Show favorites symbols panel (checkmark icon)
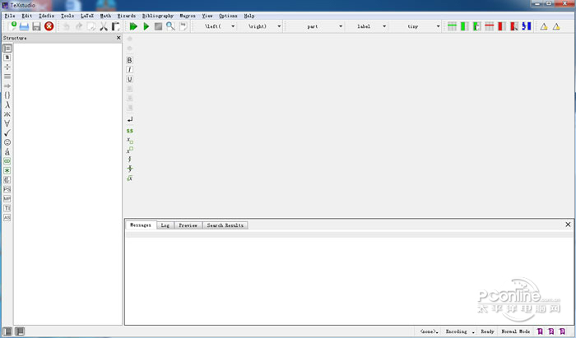 (x=7, y=133)
